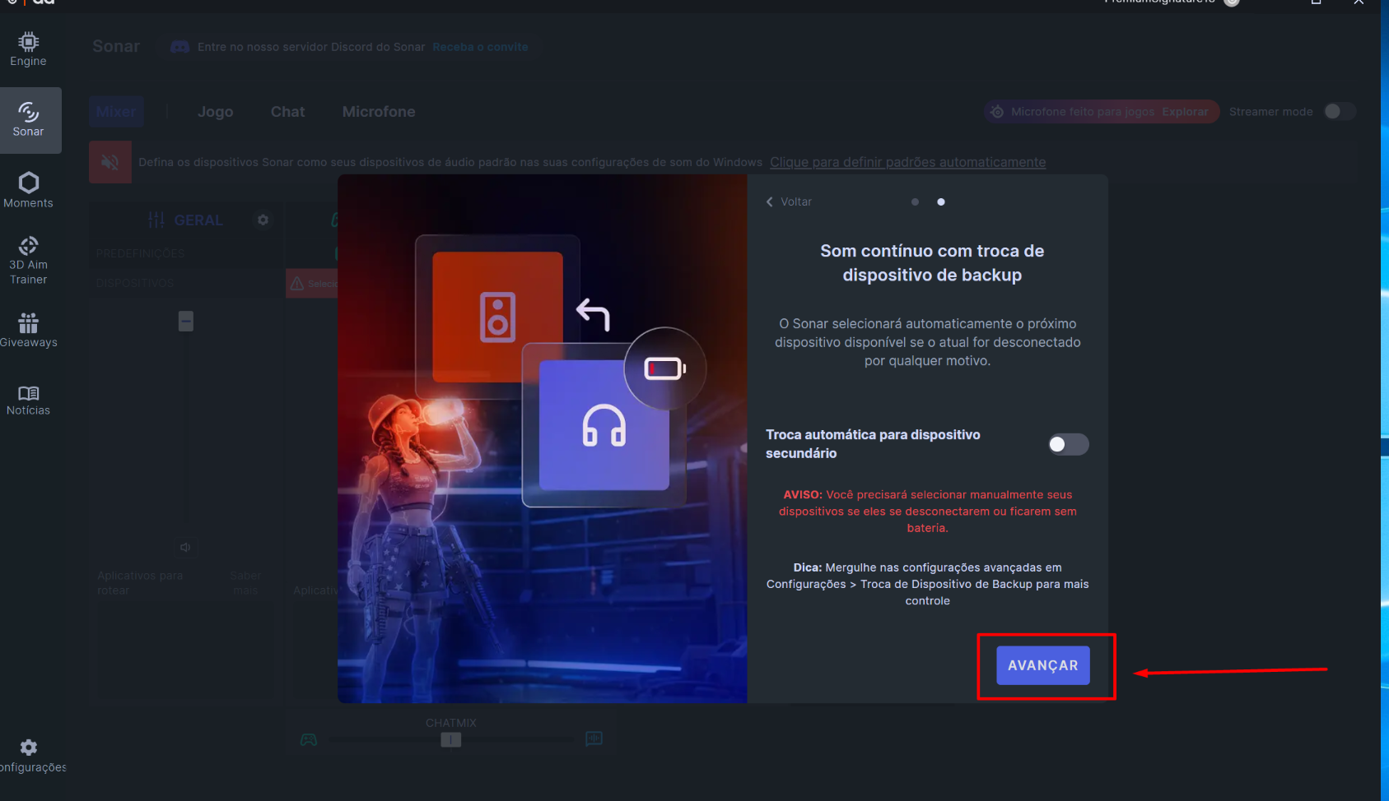The image size is (1389, 801).
Task: Click the GERAL speaker mute icon
Action: 185,547
